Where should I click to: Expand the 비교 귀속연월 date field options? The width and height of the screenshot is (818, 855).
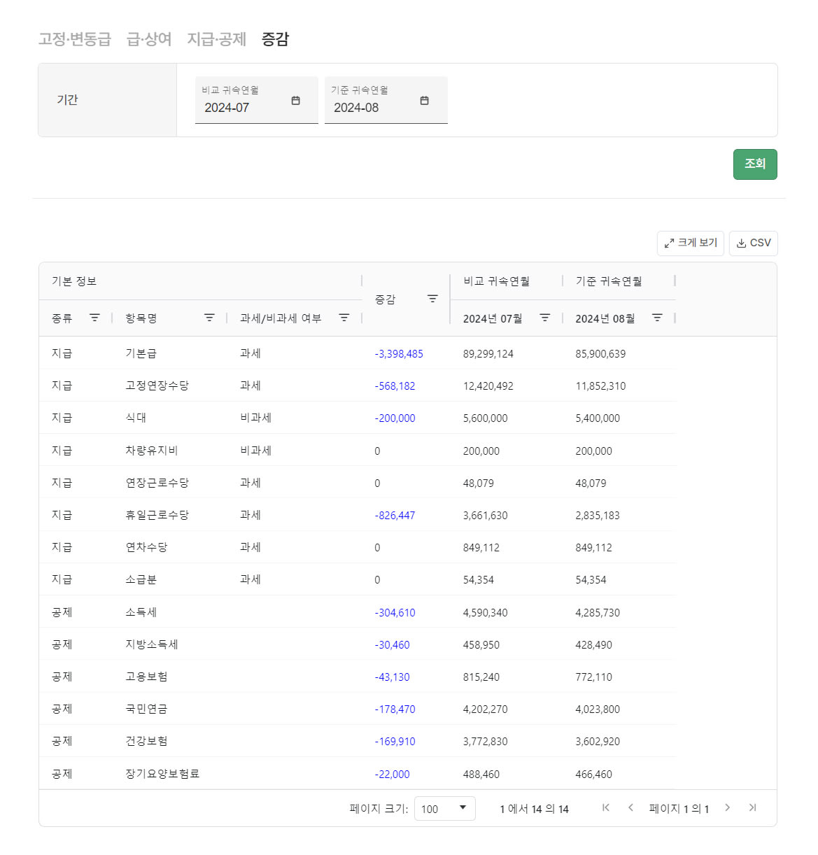[x=295, y=100]
